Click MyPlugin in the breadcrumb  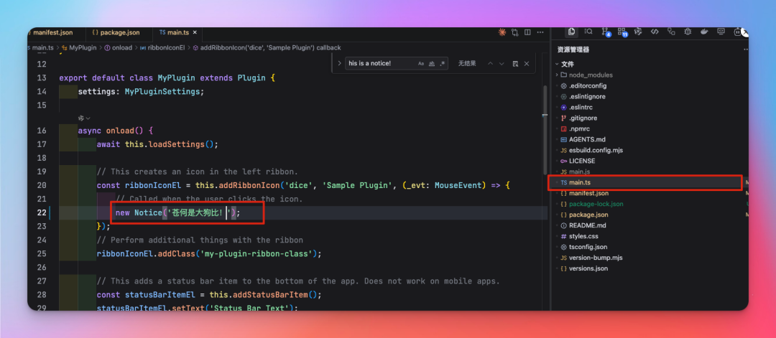point(82,48)
